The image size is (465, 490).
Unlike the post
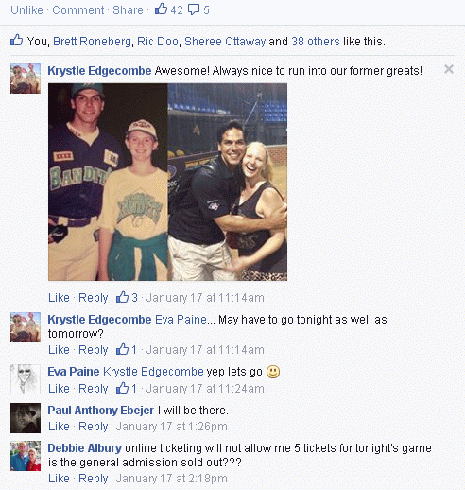[26, 10]
